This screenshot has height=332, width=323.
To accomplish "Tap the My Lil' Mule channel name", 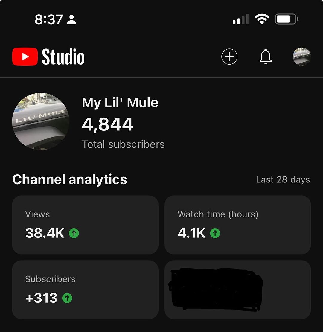I will click(x=120, y=103).
